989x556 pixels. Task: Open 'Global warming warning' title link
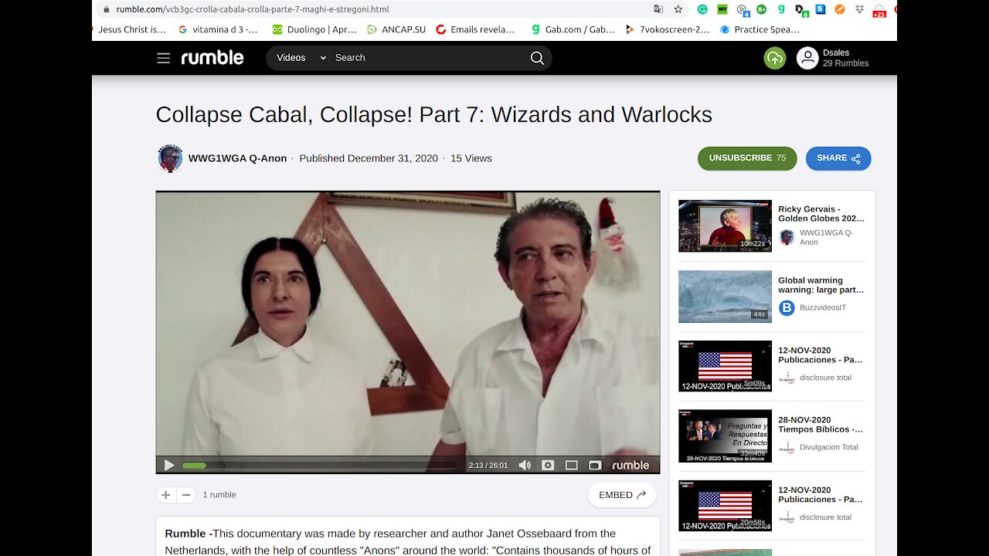tap(821, 285)
